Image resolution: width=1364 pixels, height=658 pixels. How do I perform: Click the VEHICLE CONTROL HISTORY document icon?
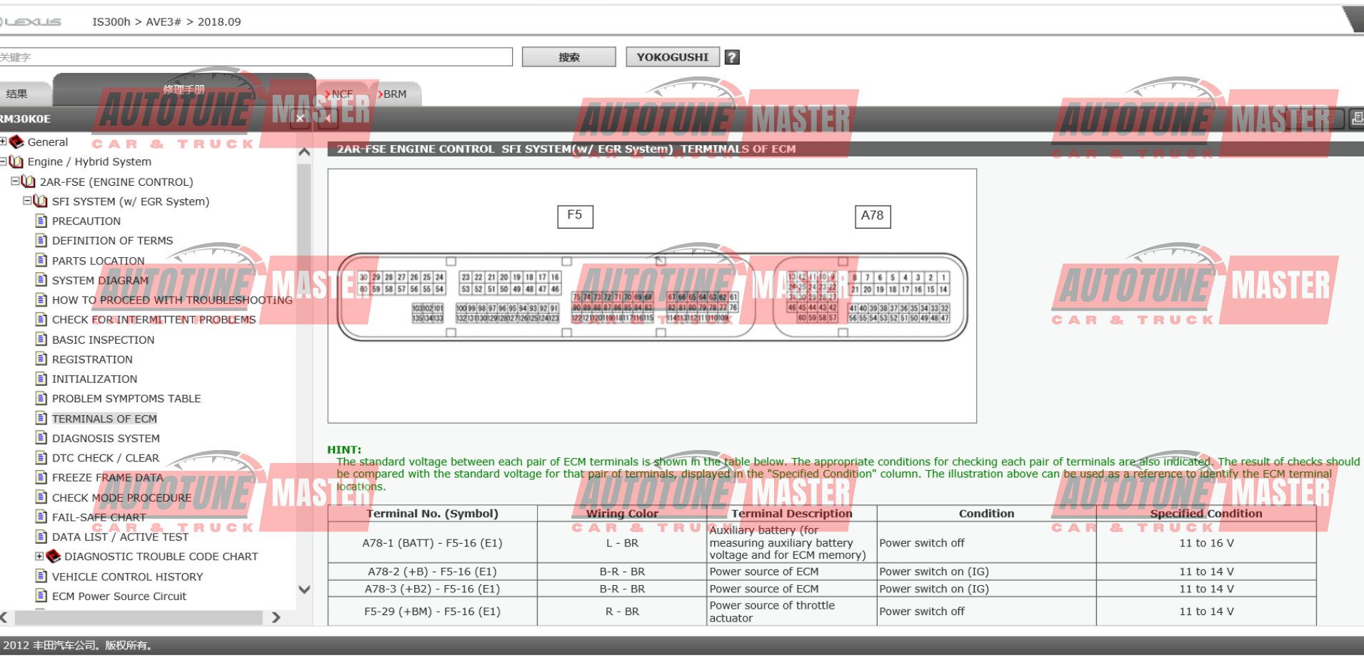(x=41, y=576)
